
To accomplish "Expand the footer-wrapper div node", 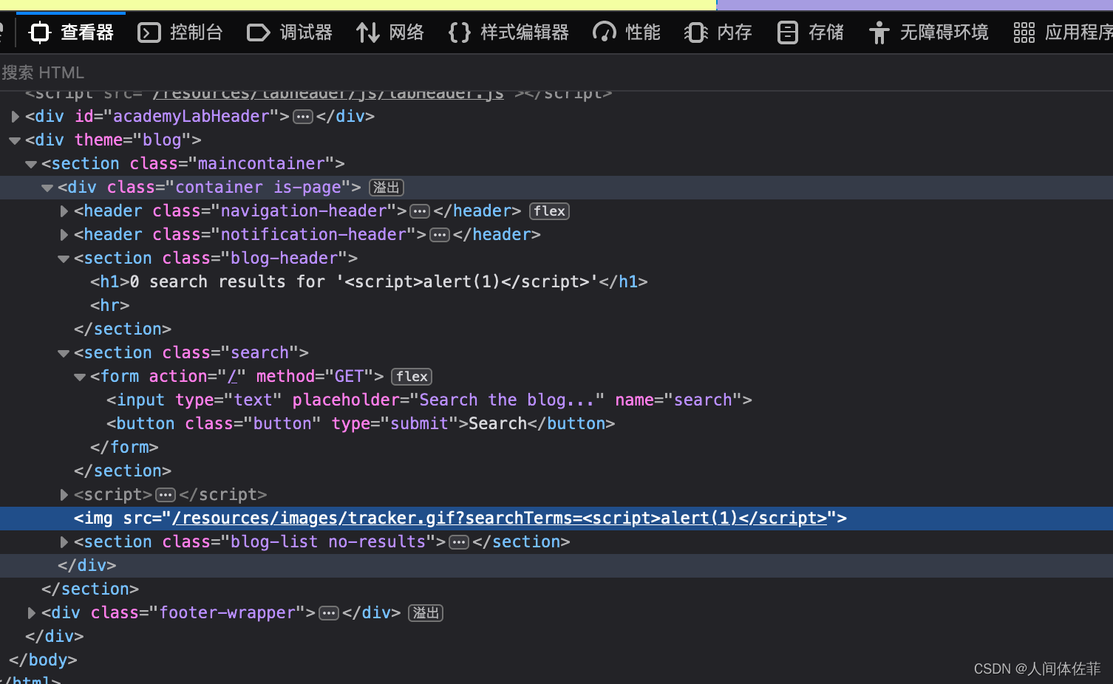I will click(x=31, y=613).
